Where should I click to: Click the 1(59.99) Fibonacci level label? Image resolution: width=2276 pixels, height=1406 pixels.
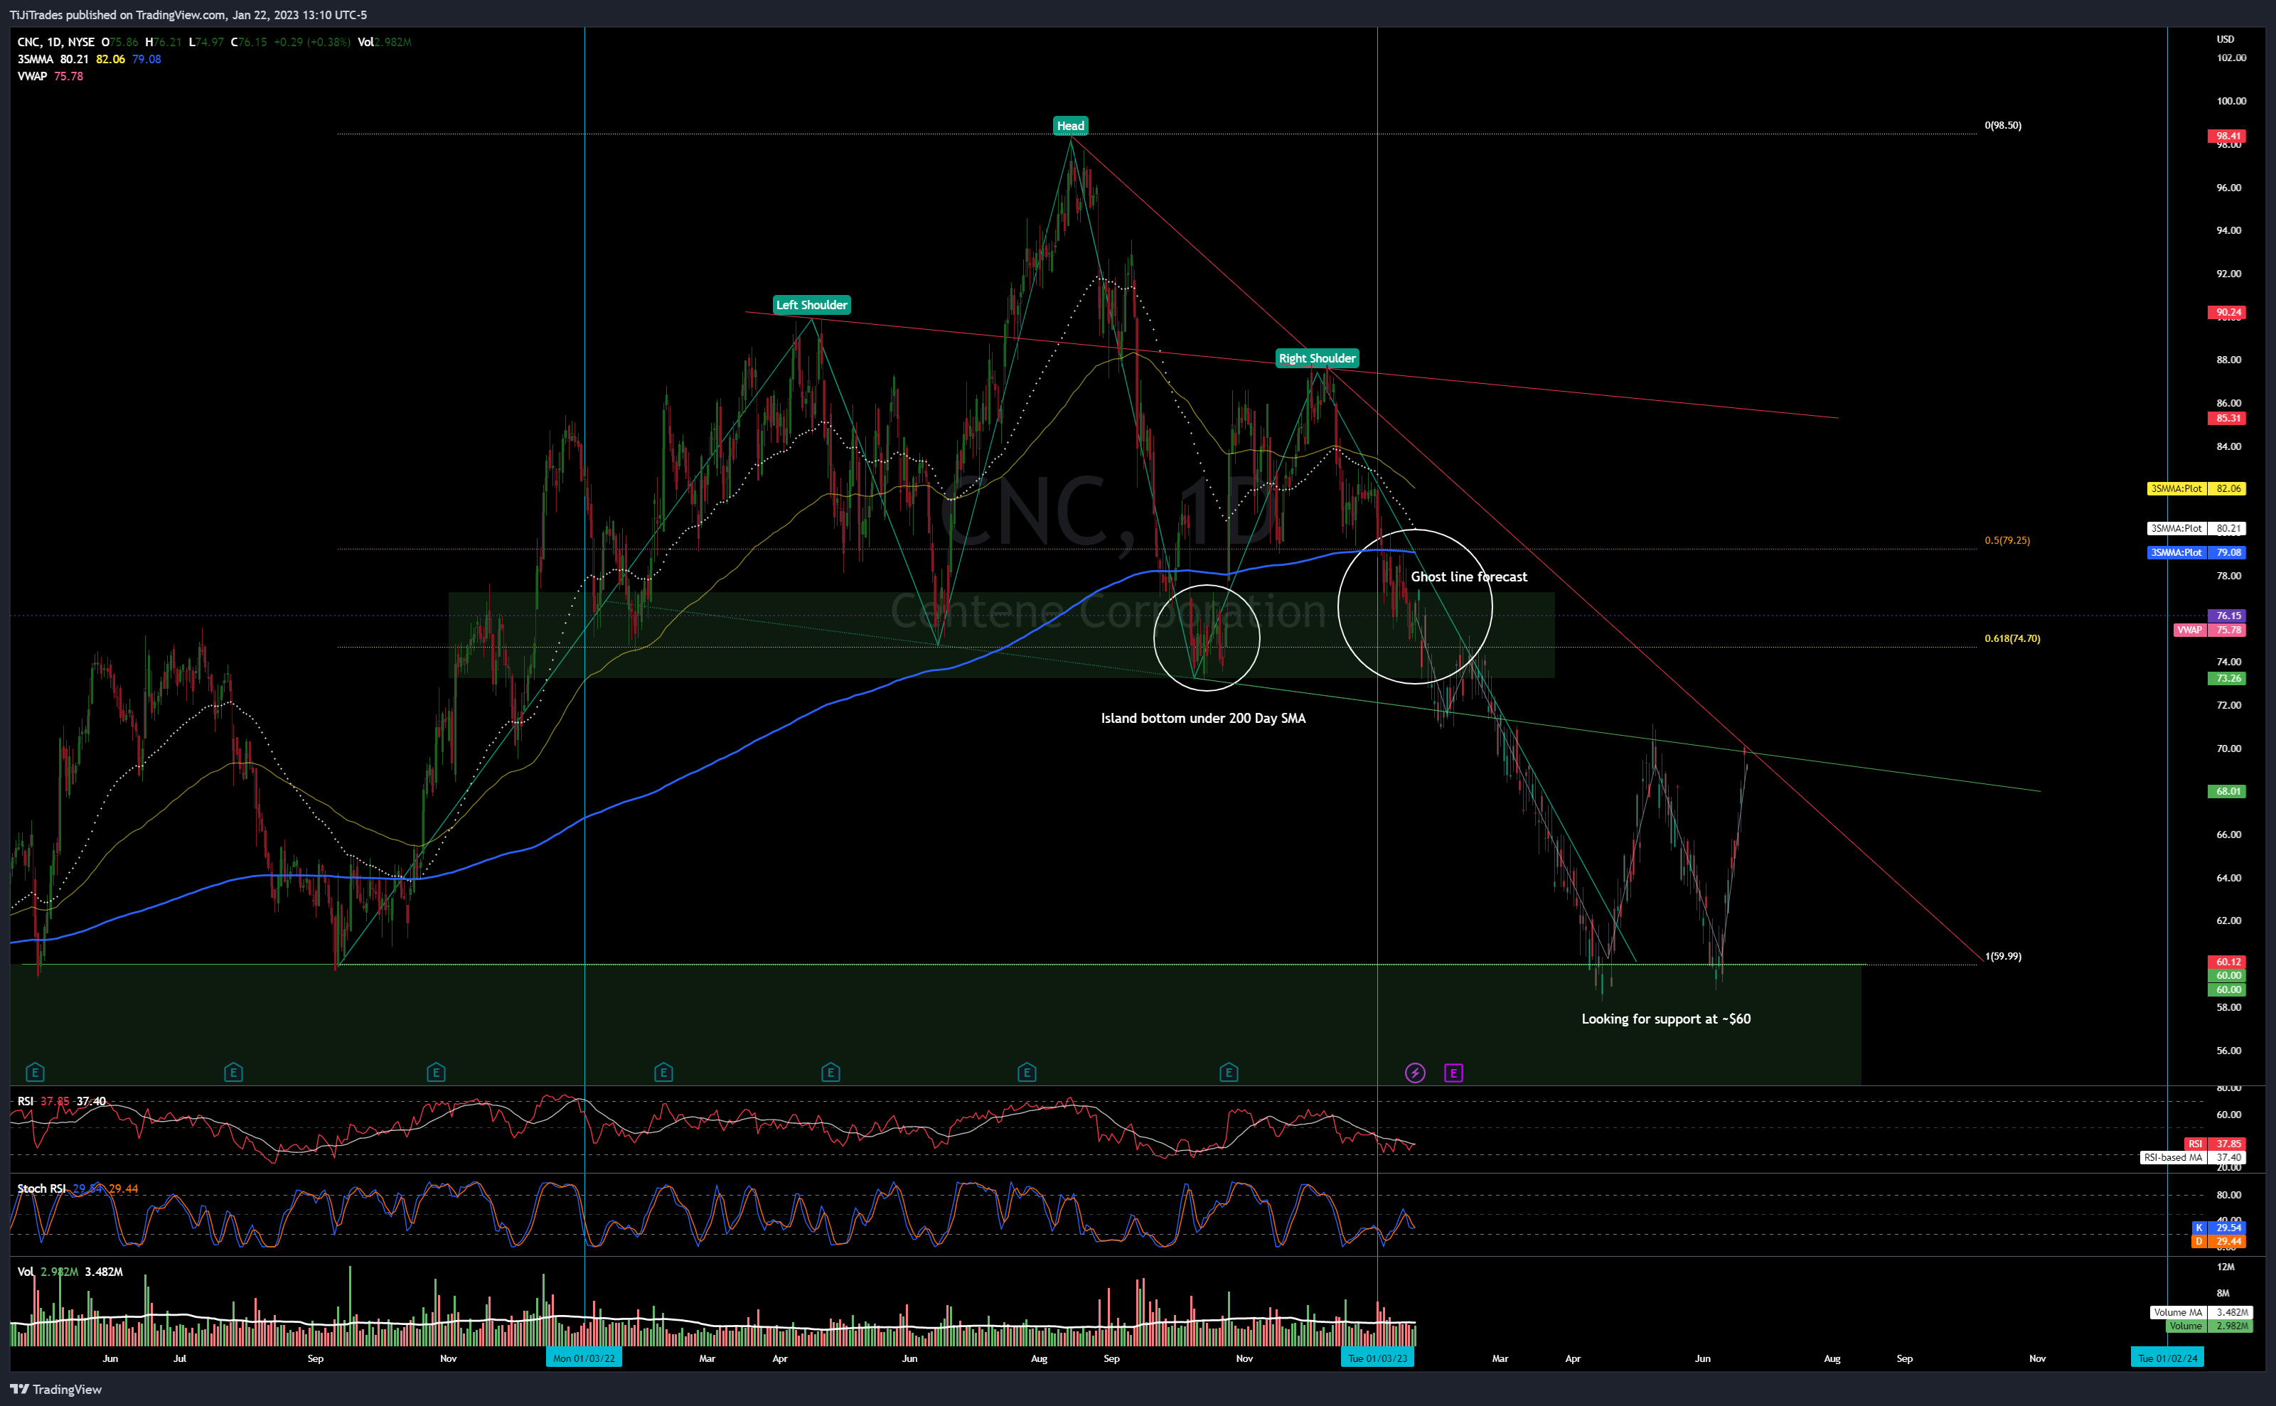pos(2002,956)
